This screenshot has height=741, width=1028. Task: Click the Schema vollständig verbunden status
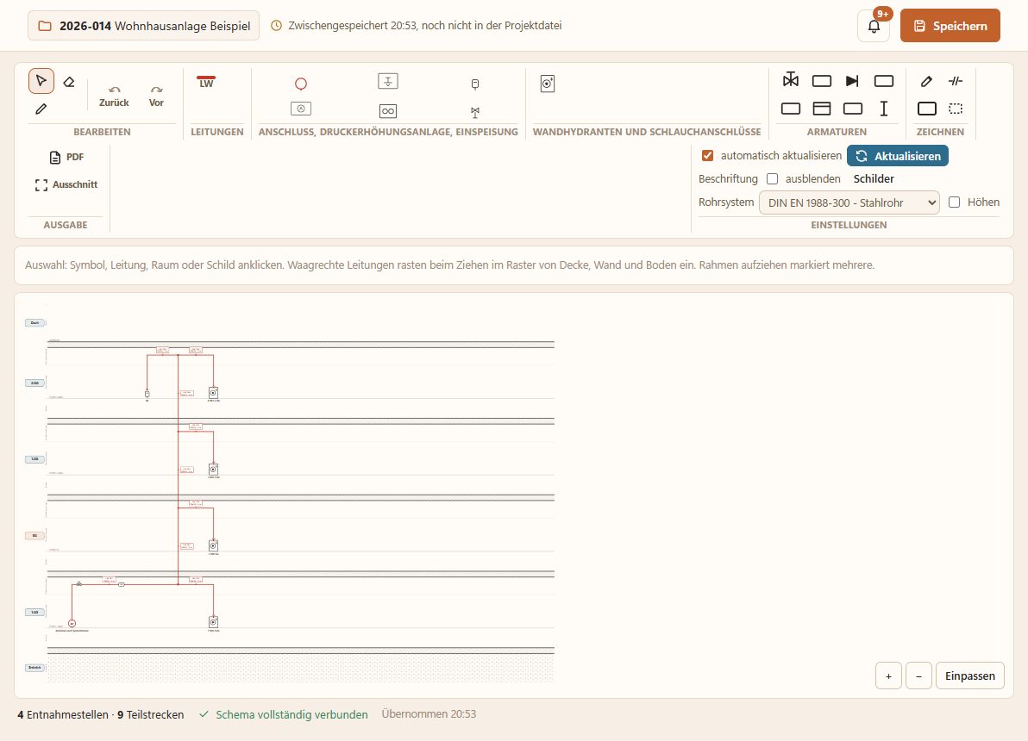coord(283,715)
